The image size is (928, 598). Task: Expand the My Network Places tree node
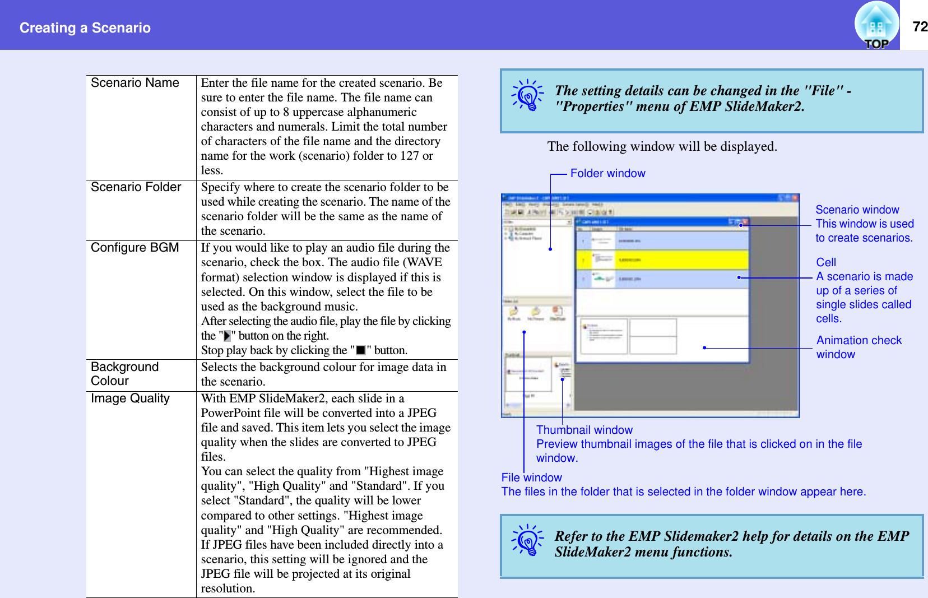505,238
